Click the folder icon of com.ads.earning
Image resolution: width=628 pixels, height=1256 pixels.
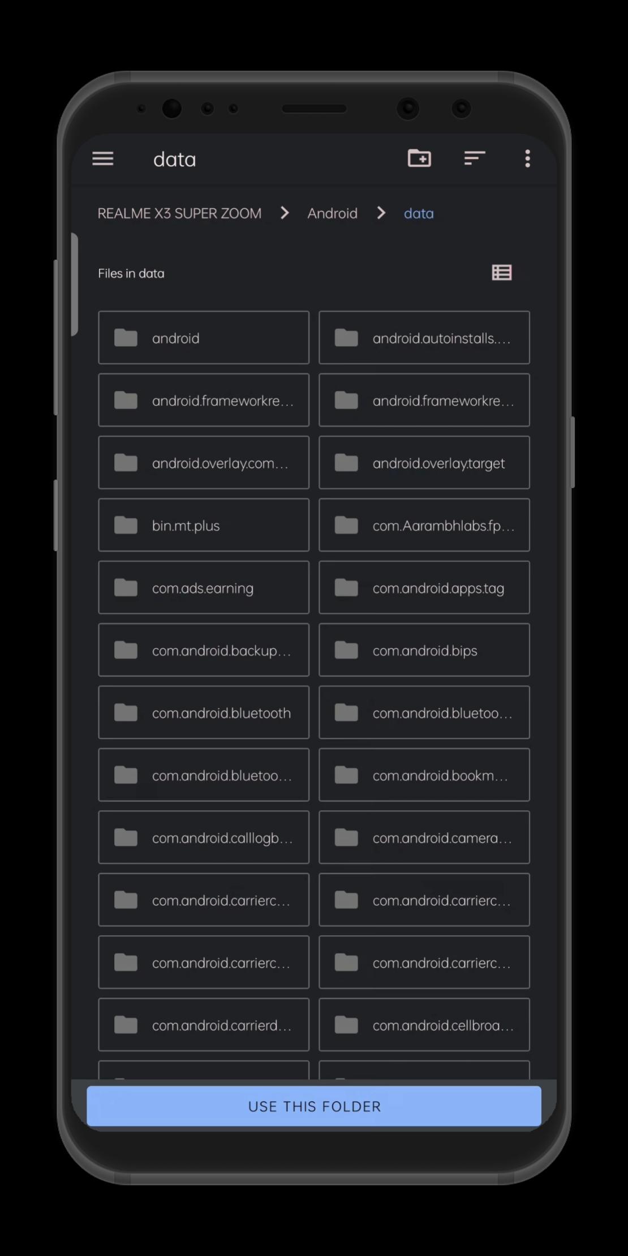(126, 588)
